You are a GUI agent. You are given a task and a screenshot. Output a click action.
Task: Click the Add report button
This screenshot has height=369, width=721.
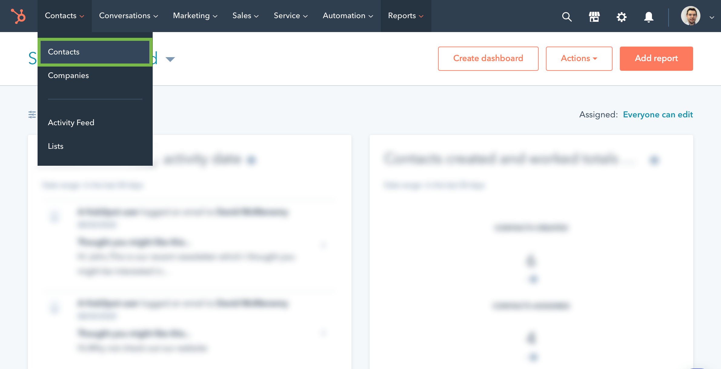(x=656, y=58)
